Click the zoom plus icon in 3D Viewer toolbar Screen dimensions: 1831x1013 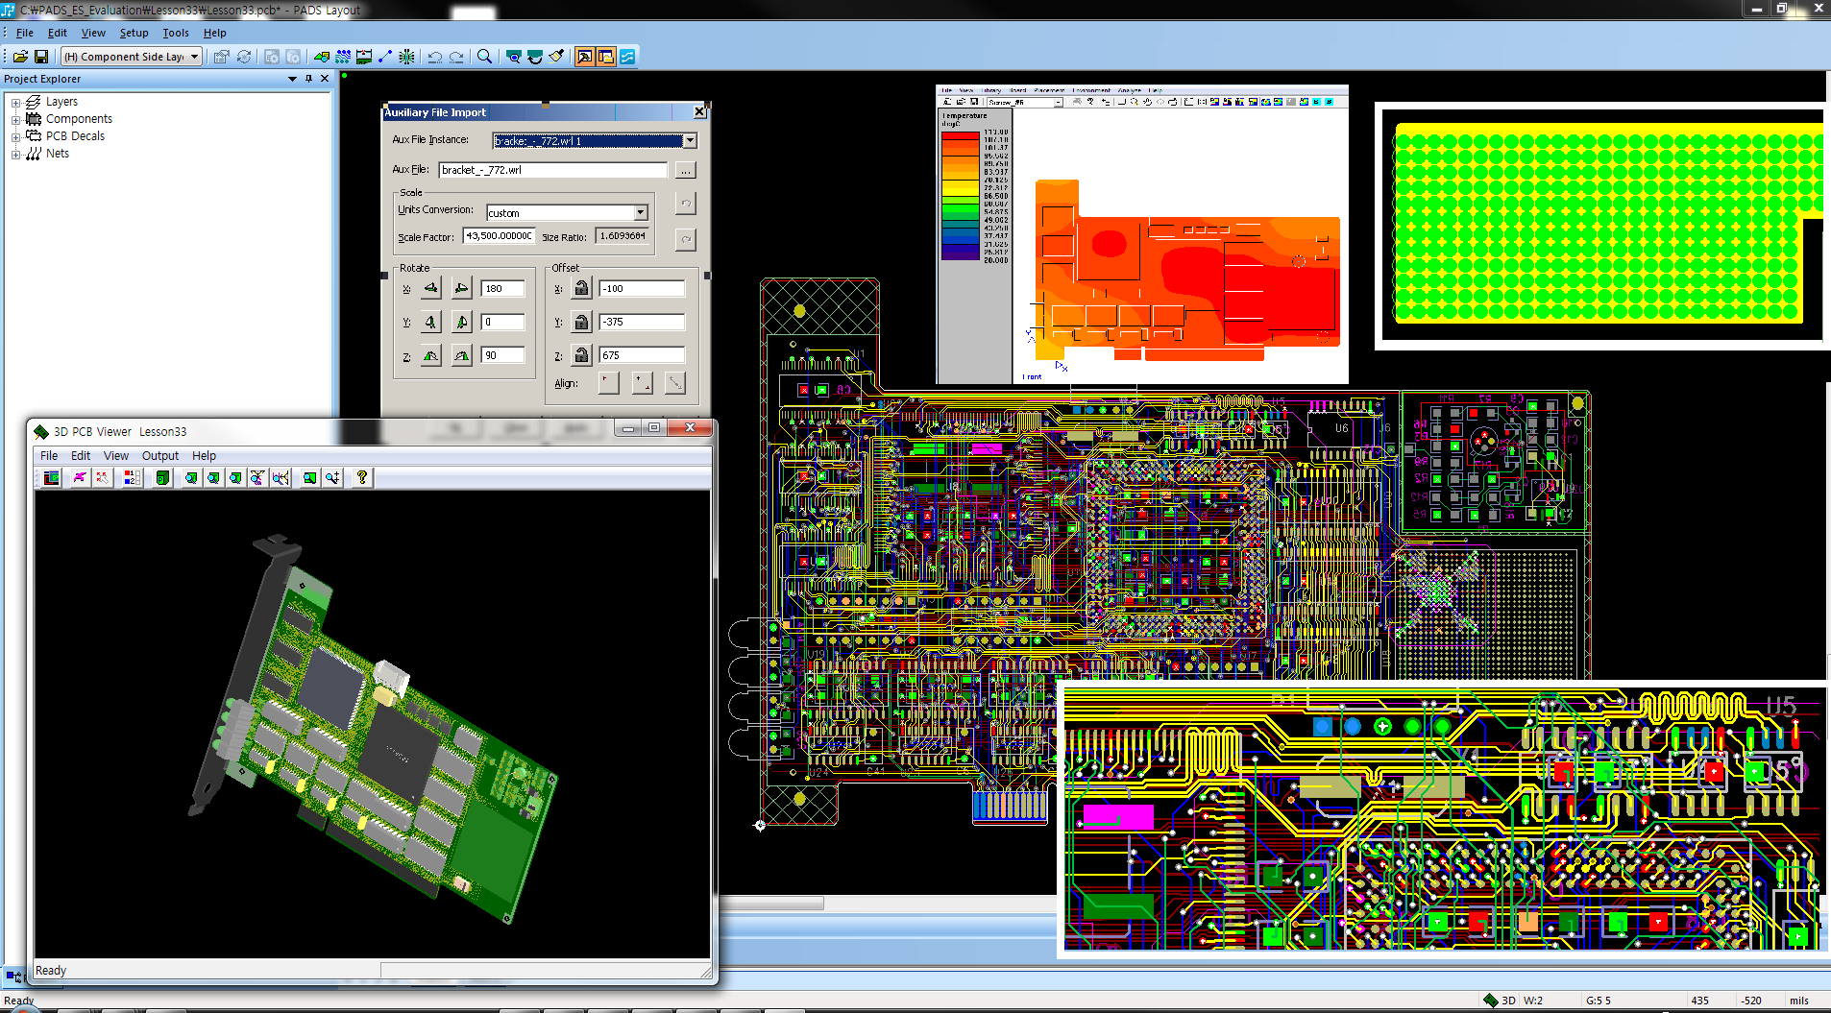(332, 477)
